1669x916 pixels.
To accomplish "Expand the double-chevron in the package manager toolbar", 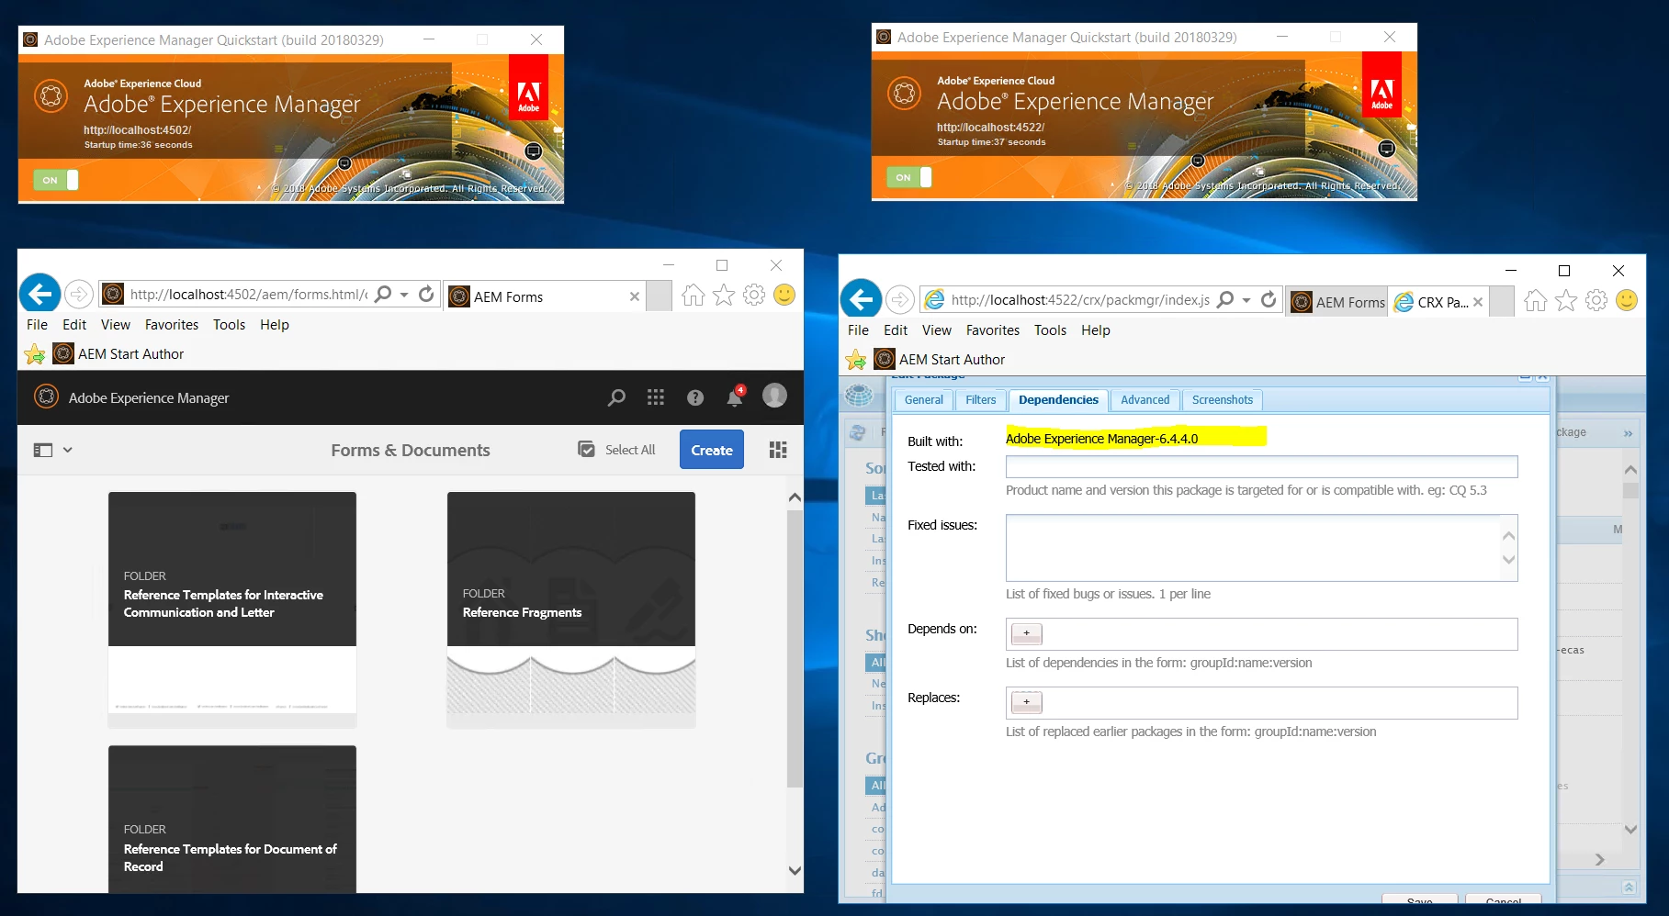I will [x=1628, y=433].
